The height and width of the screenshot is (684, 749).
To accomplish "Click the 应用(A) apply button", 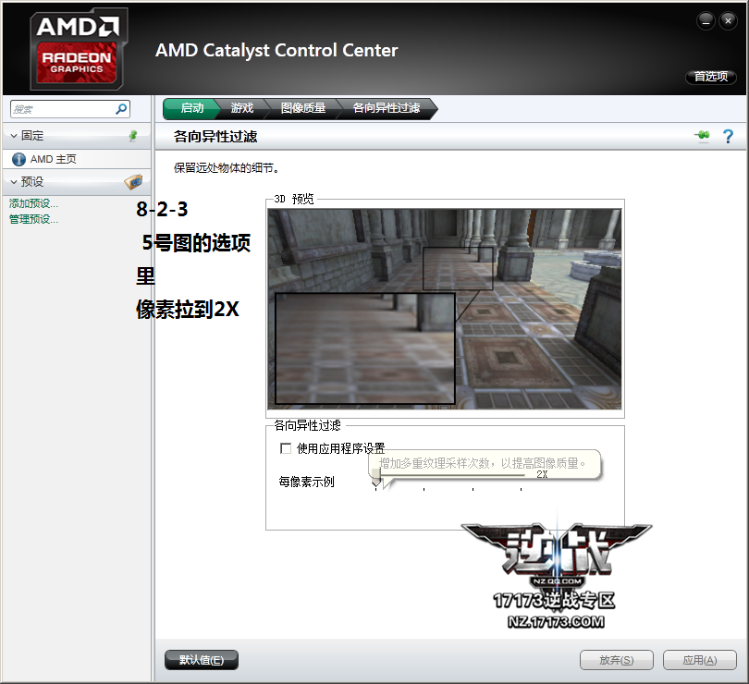I will point(699,660).
